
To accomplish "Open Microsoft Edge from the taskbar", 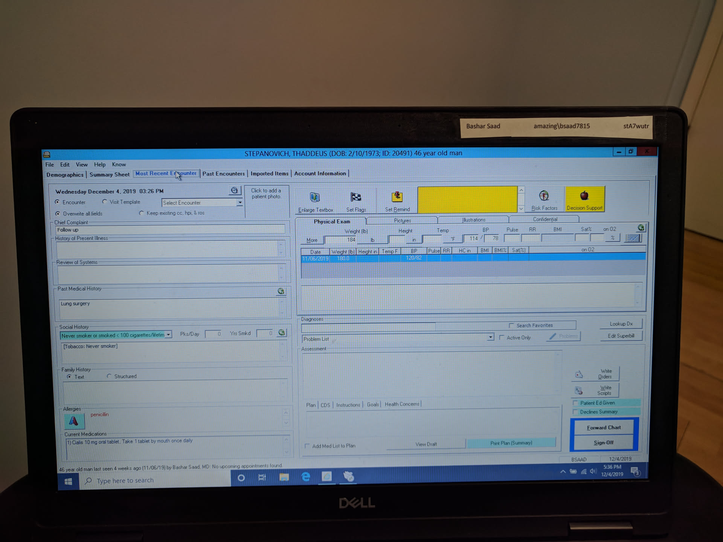I will pyautogui.click(x=306, y=477).
